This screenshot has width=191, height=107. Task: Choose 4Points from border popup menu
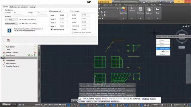coord(163,54)
